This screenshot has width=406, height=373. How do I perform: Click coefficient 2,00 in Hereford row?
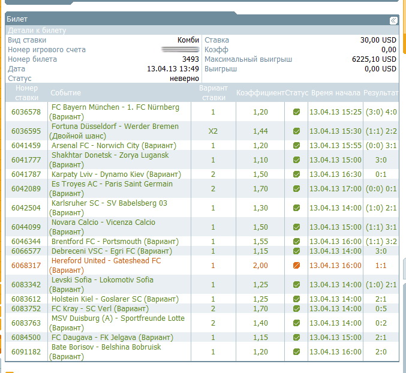click(x=260, y=265)
